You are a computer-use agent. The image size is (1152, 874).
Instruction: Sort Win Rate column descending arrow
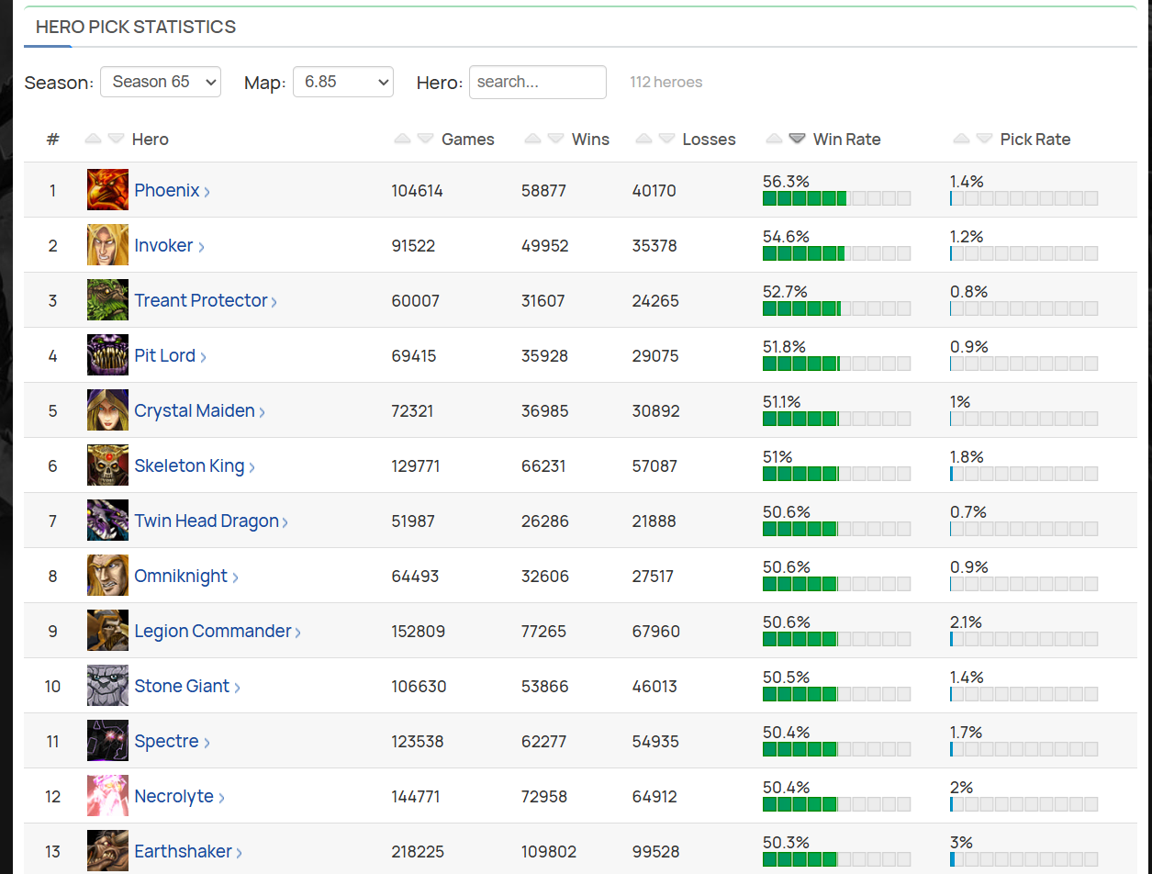(x=798, y=139)
